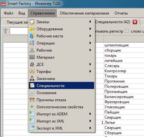The width and height of the screenshot is (144, 137).
Task: Open the Вид menu
Action: click(22, 13)
